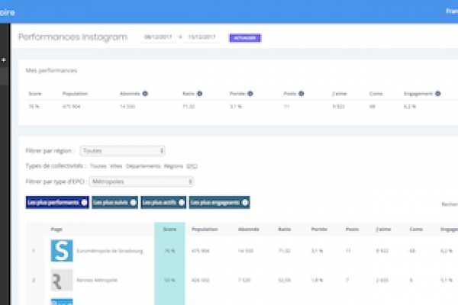Image resolution: width=458 pixels, height=305 pixels.
Task: Click Strasbourg score cell 76 %
Action: click(169, 251)
